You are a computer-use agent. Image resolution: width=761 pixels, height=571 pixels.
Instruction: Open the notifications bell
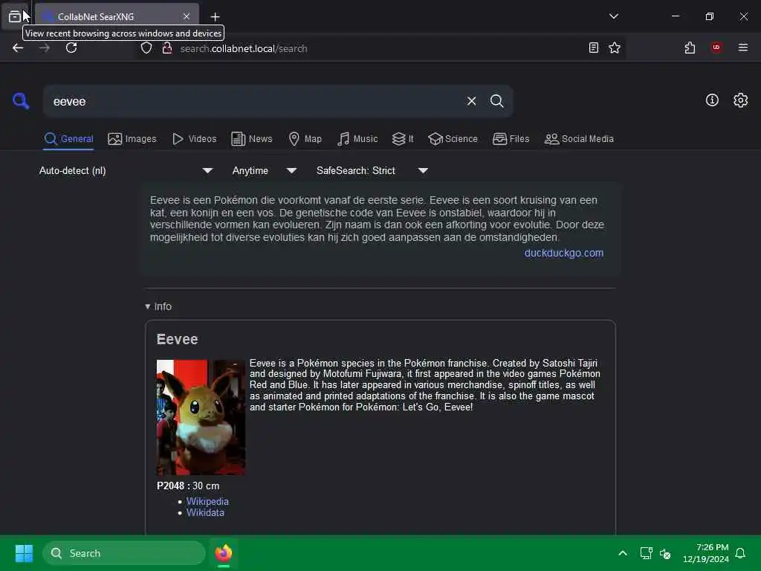[x=740, y=553]
